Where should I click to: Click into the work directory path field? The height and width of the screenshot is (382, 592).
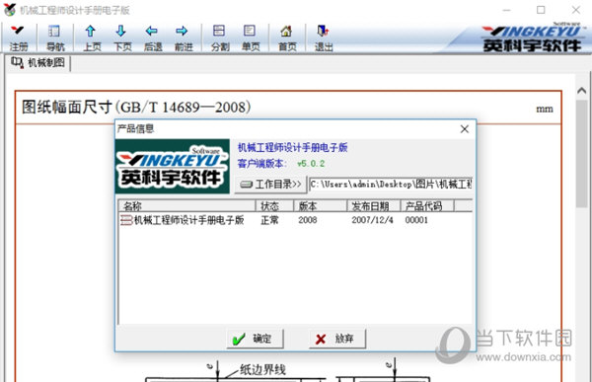(x=391, y=185)
